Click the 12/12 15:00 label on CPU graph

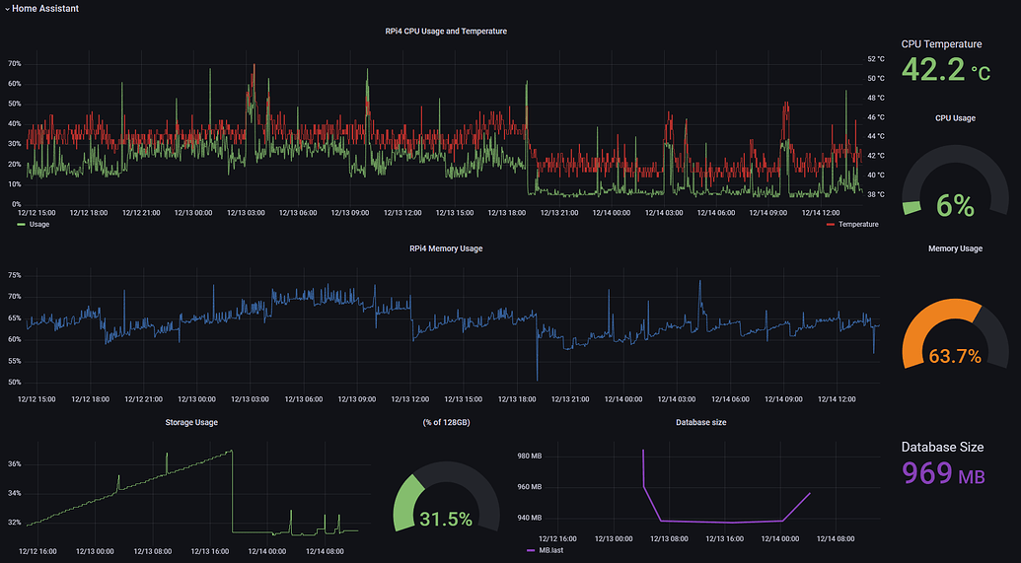click(x=36, y=212)
